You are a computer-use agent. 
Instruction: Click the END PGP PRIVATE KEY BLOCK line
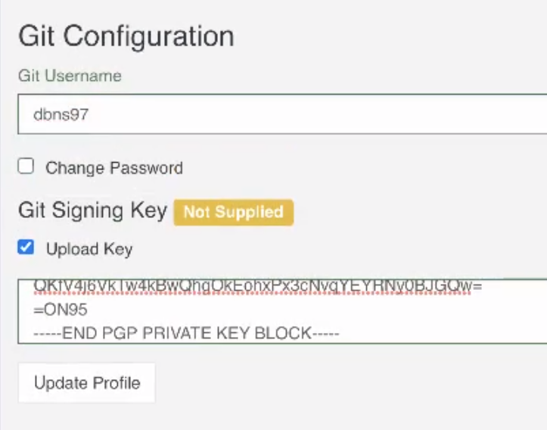(x=186, y=333)
